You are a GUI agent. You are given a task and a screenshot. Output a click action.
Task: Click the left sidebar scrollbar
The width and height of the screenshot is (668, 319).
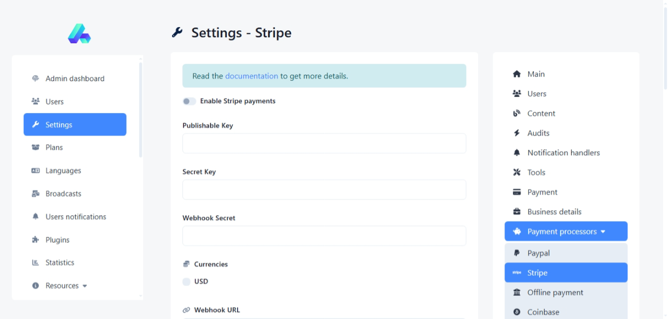click(141, 108)
